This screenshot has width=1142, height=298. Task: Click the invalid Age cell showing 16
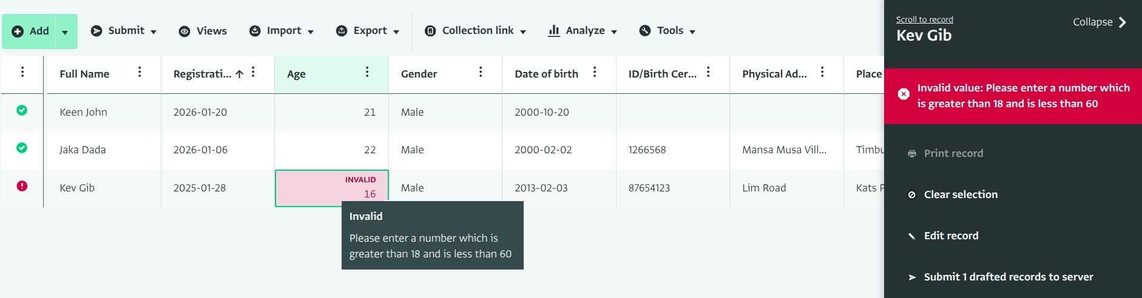tap(332, 188)
